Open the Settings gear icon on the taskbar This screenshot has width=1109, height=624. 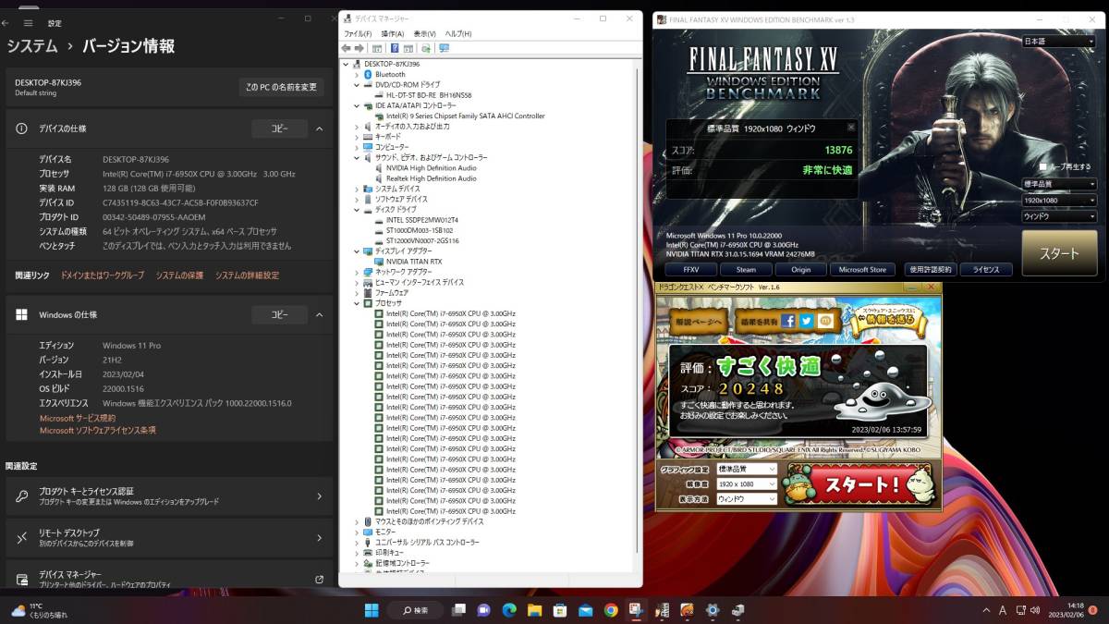(x=713, y=610)
